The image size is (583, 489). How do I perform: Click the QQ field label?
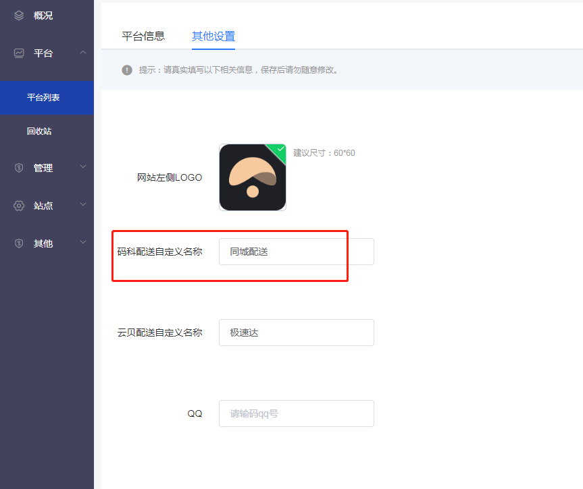(195, 413)
